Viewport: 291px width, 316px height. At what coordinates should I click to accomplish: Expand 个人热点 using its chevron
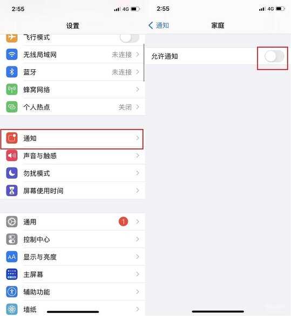[138, 107]
